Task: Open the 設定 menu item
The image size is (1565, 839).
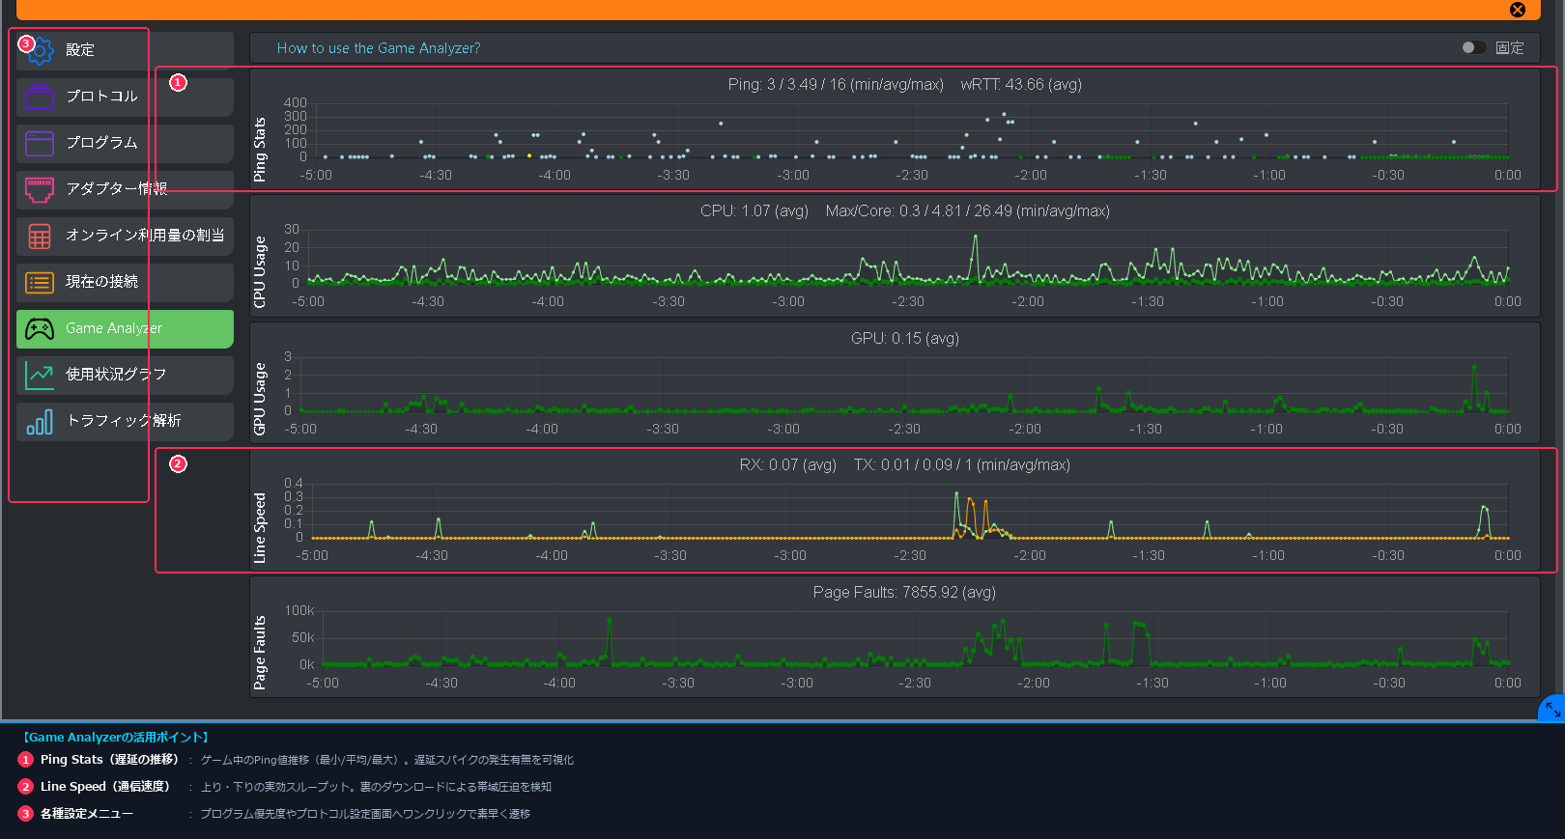Action: tap(125, 50)
